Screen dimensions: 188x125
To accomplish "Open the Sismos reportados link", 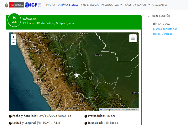I will pos(165,29).
